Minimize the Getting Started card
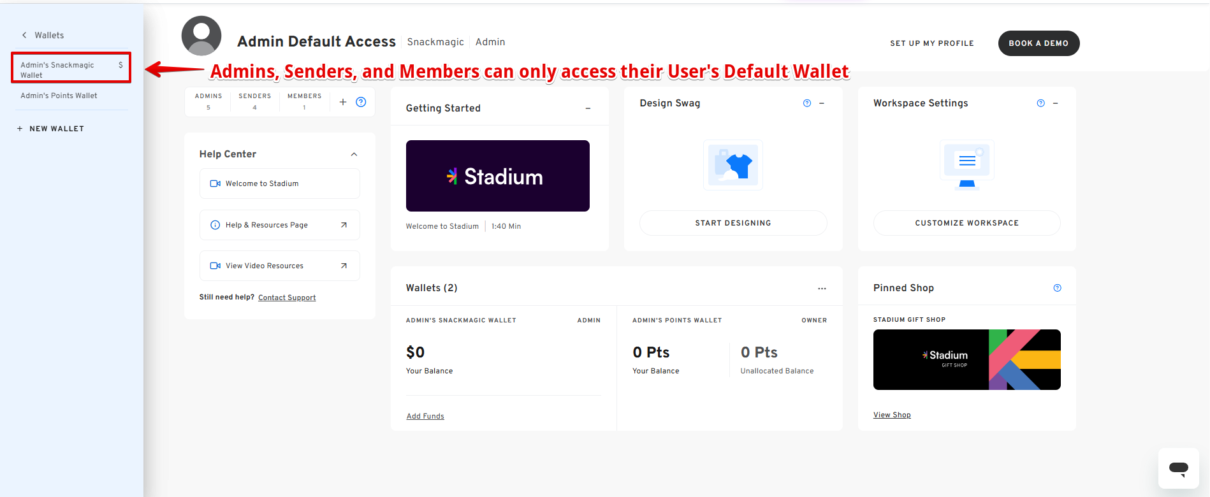 coord(588,108)
